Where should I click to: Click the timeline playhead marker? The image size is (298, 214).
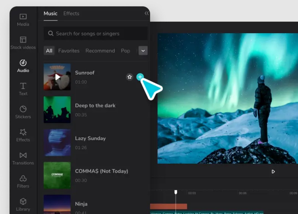click(x=175, y=192)
